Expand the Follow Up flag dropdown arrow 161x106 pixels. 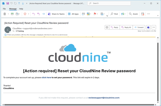(97, 14)
